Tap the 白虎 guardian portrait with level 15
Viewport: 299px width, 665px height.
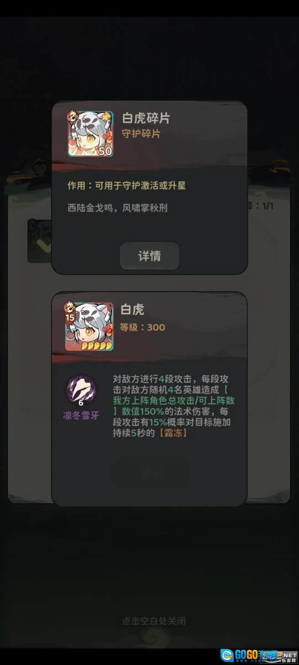tap(89, 326)
